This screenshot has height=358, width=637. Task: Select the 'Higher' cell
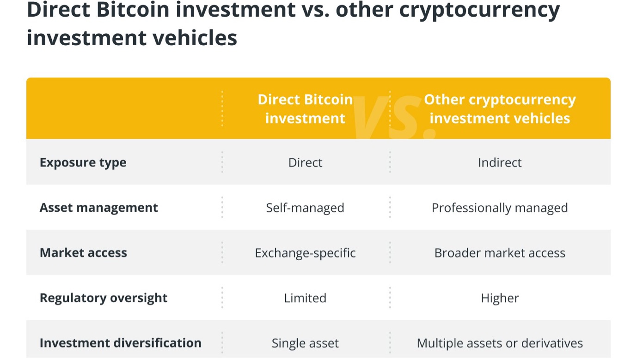(500, 298)
